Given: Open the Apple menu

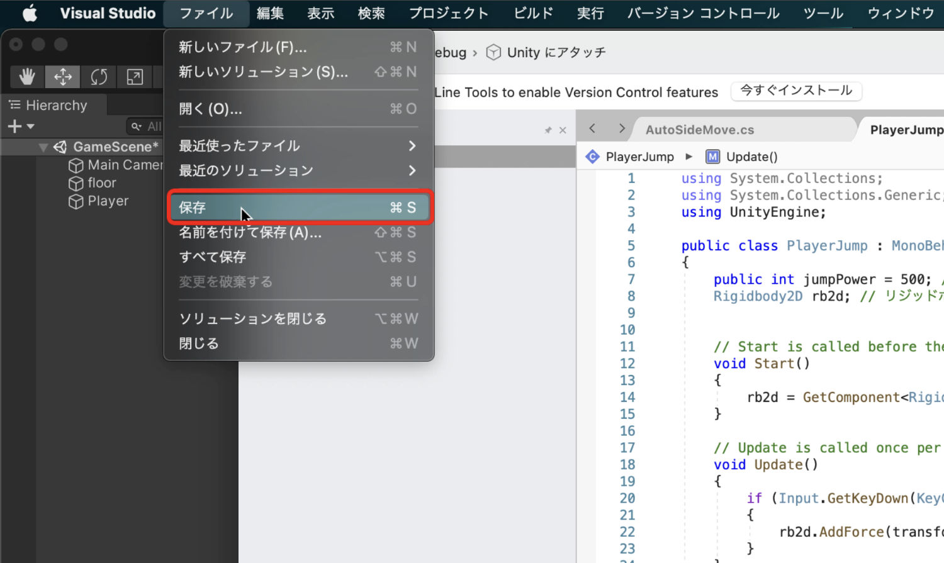Looking at the screenshot, I should tap(30, 13).
